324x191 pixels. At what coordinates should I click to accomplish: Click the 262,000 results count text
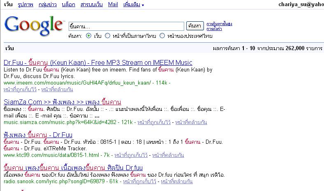(295, 48)
